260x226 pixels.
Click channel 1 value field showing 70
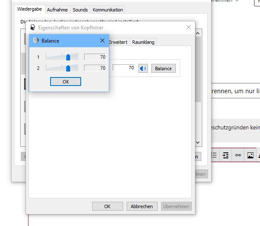[x=95, y=57]
